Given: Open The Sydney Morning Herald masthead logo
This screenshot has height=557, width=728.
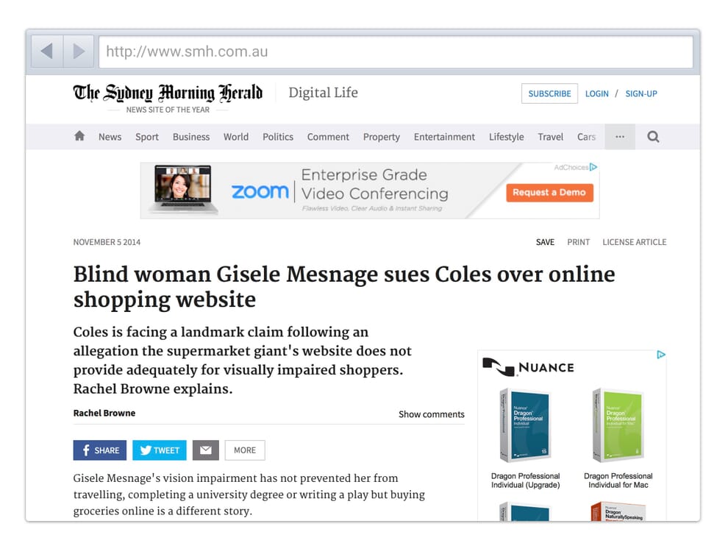Looking at the screenshot, I should pos(168,93).
